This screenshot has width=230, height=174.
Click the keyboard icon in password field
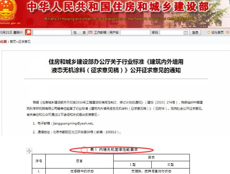click(x=186, y=33)
